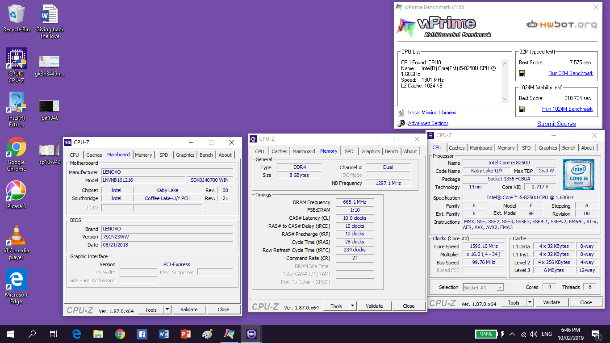The height and width of the screenshot is (343, 610).
Task: Open the pif1940 desktop file
Action: (49, 110)
